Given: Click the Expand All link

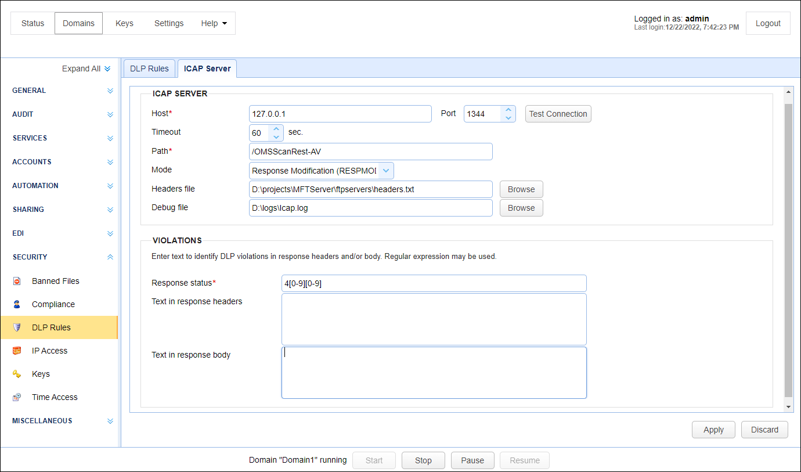Looking at the screenshot, I should coord(81,69).
